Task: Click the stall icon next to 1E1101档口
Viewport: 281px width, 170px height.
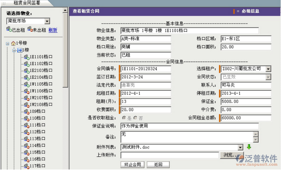Action: pos(26,57)
